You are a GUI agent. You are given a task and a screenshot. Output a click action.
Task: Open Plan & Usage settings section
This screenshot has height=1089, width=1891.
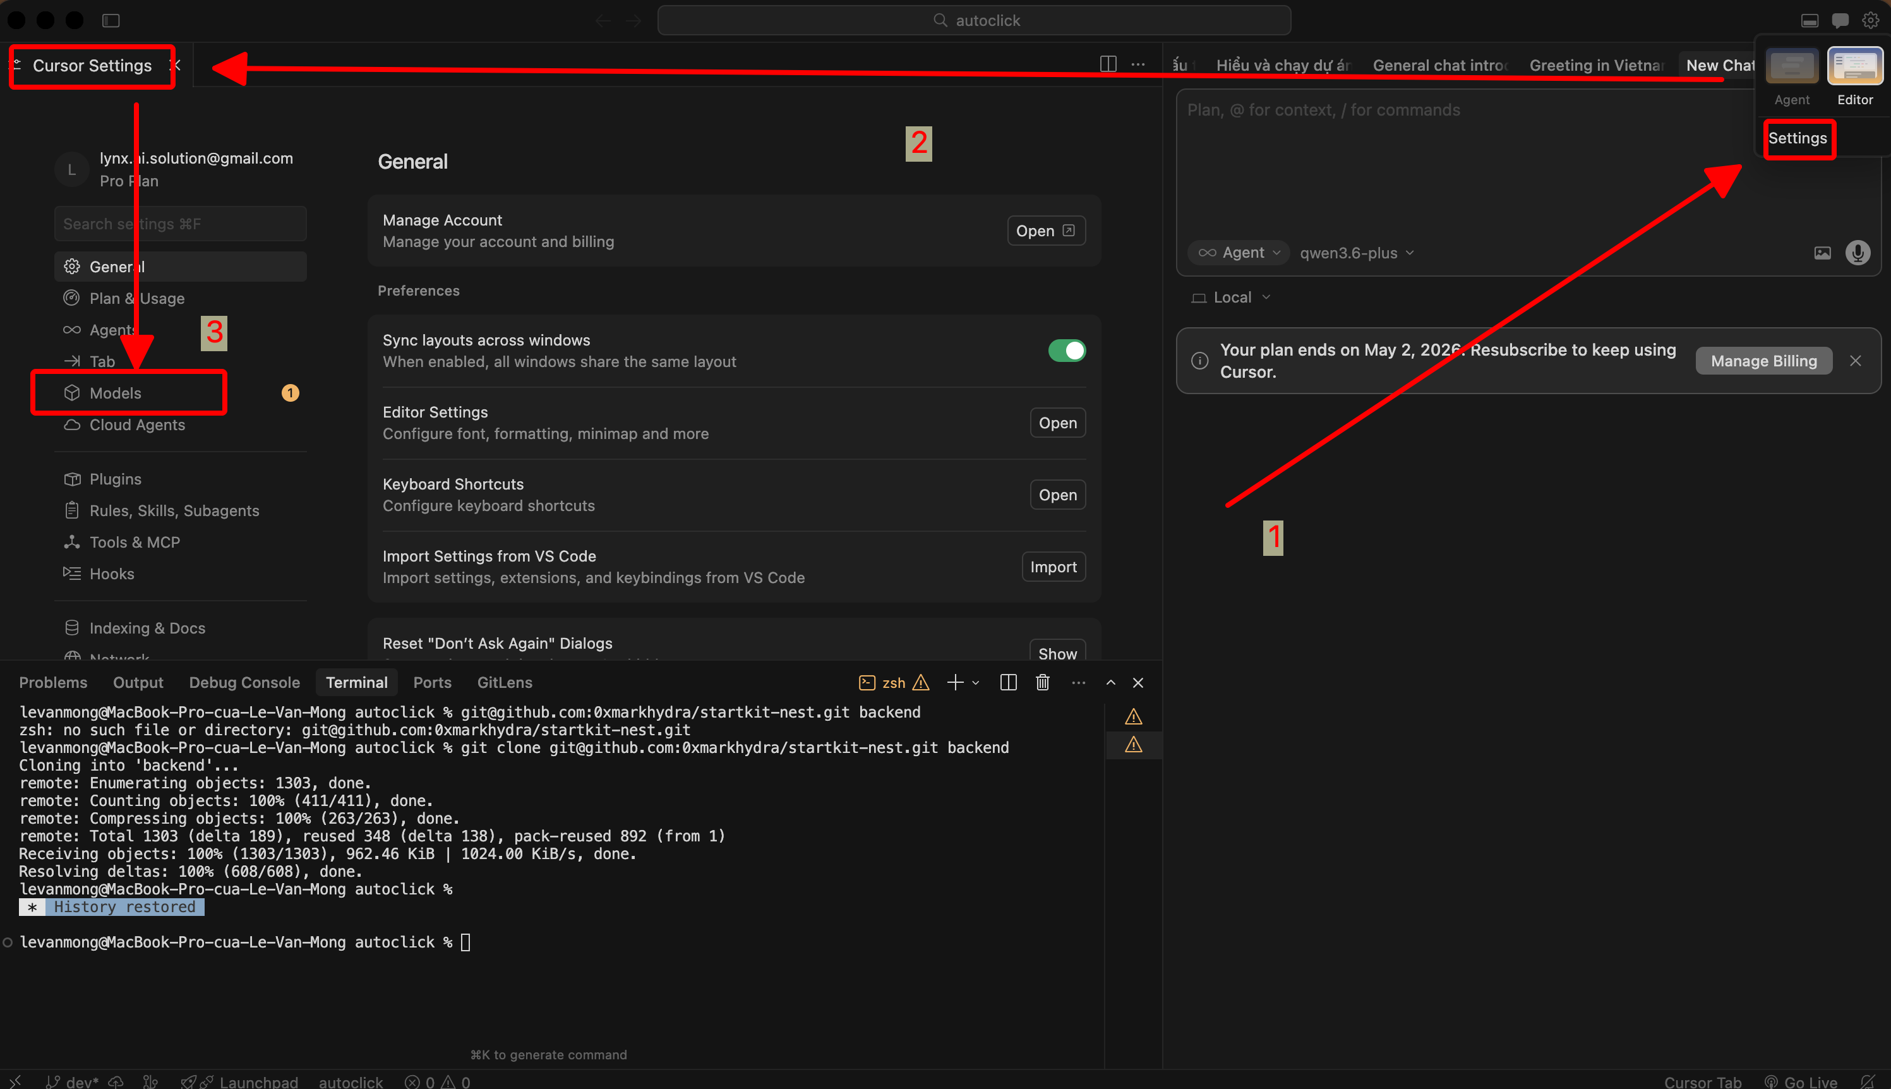180,298
